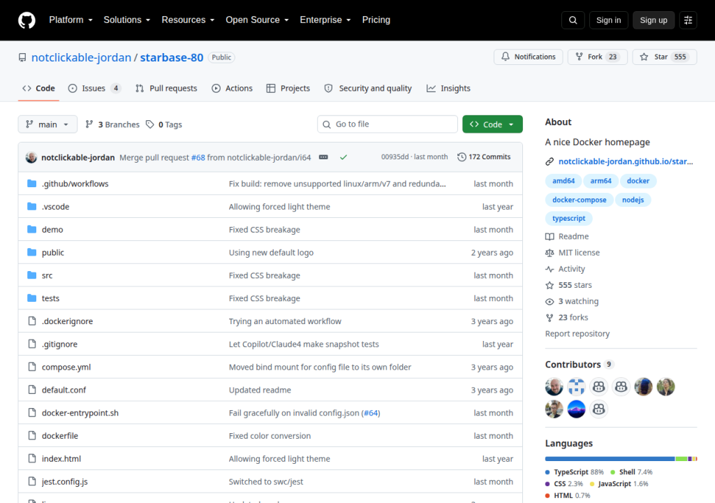Screen dimensions: 715x503
Task: Click the green check status icon
Action: point(344,157)
